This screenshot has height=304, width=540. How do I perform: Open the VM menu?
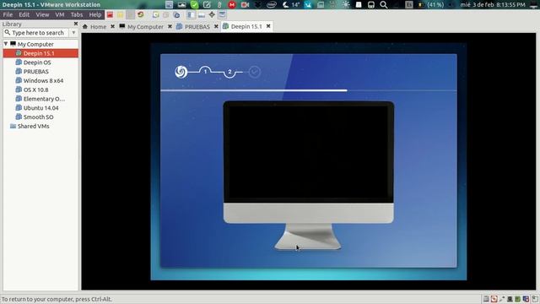pyautogui.click(x=60, y=15)
